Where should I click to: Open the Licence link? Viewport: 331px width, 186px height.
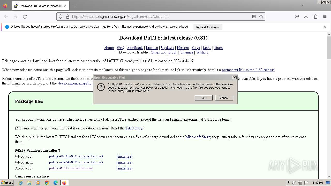click(x=152, y=48)
